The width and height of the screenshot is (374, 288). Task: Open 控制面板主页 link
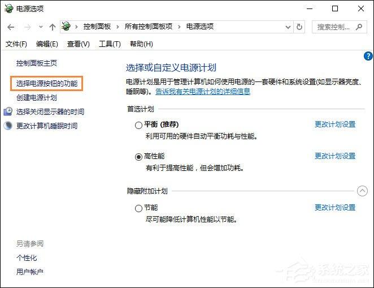[37, 63]
